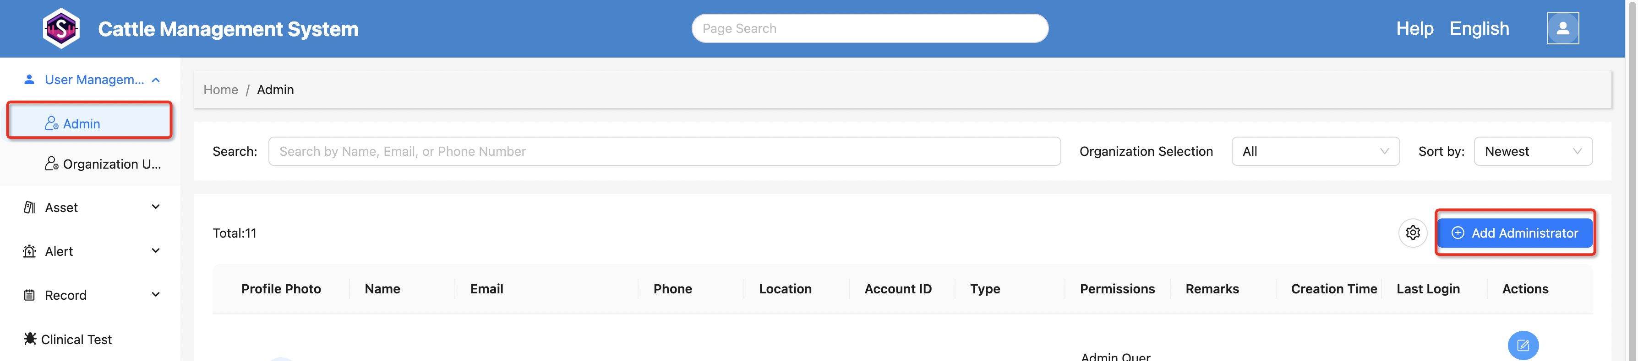The width and height of the screenshot is (1638, 361).
Task: Click the Asset sidebar icon
Action: pos(29,207)
